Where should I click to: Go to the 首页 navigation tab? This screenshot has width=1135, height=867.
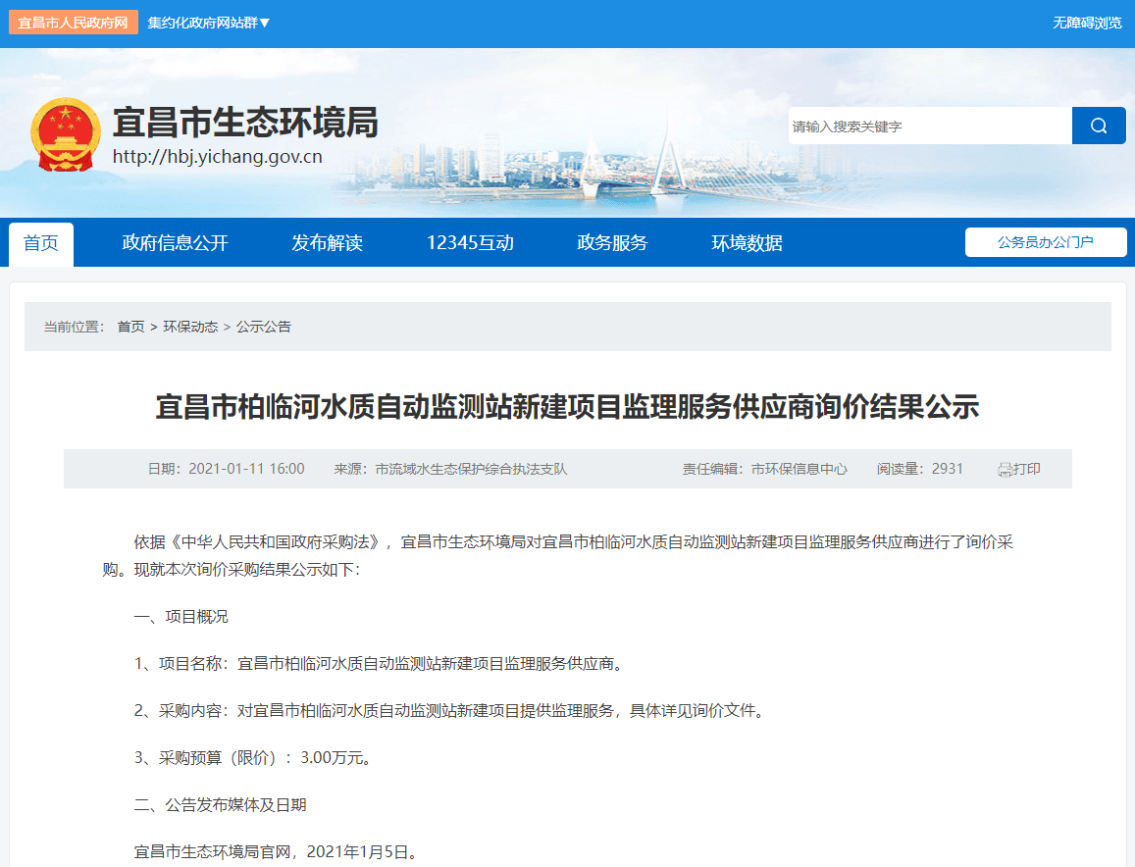[x=41, y=243]
